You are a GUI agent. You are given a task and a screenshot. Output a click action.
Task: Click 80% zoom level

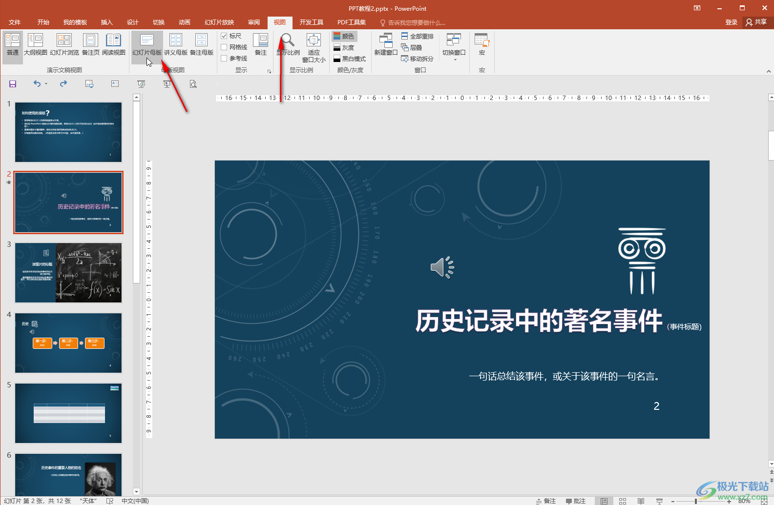(x=744, y=501)
